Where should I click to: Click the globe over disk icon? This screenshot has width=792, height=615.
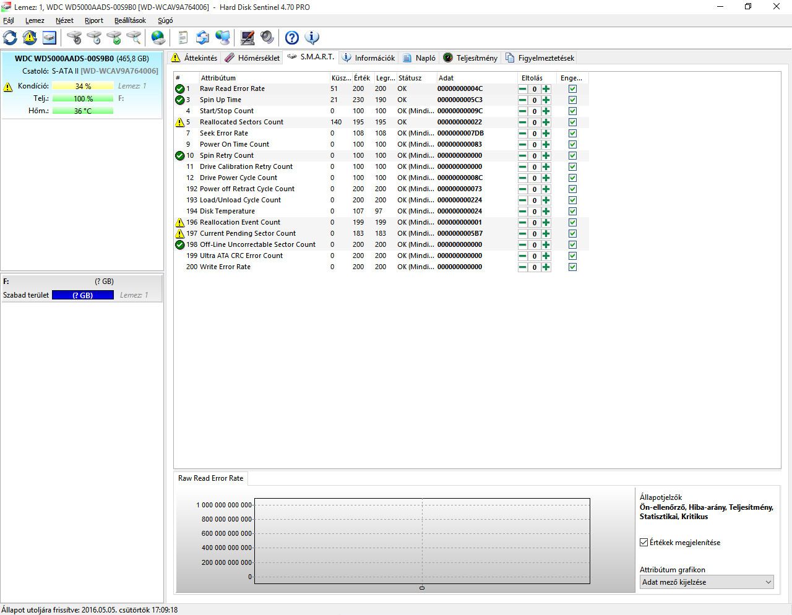158,38
